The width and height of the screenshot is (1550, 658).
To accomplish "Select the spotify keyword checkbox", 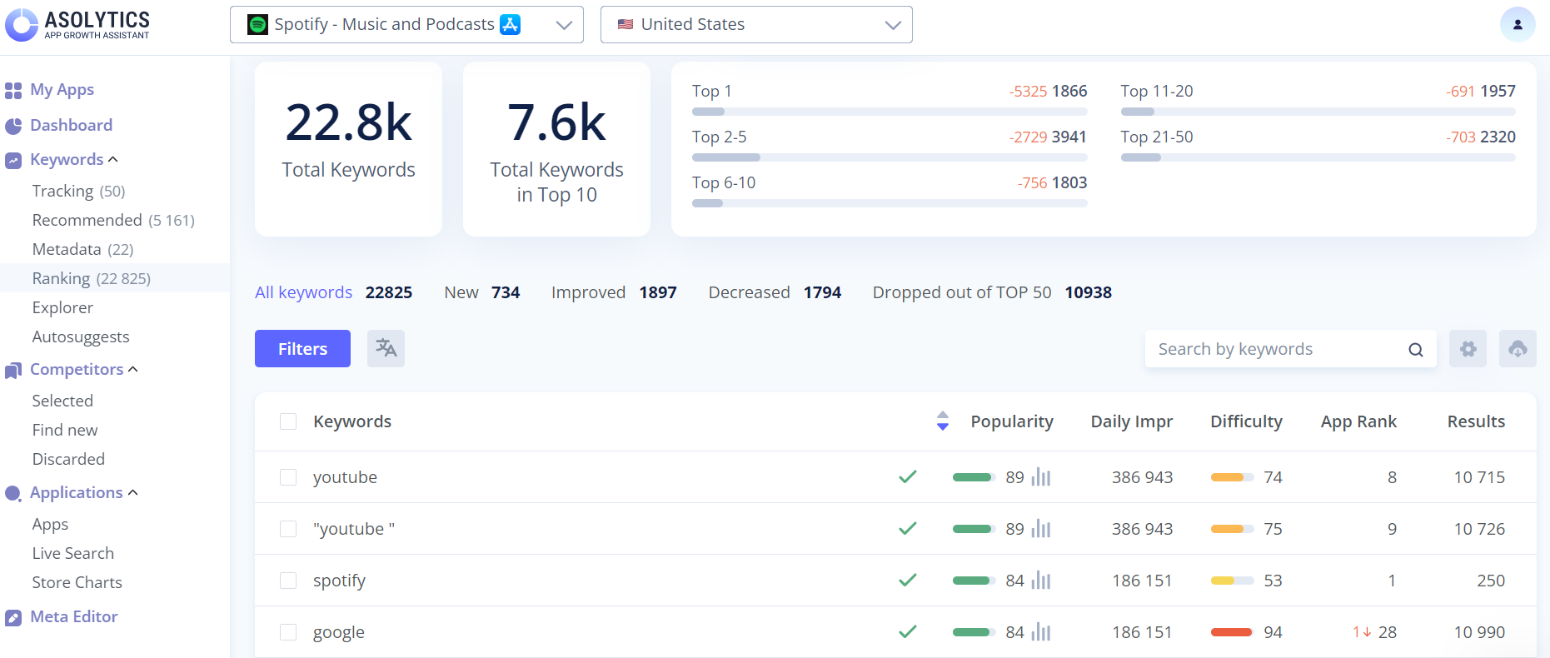I will (288, 581).
